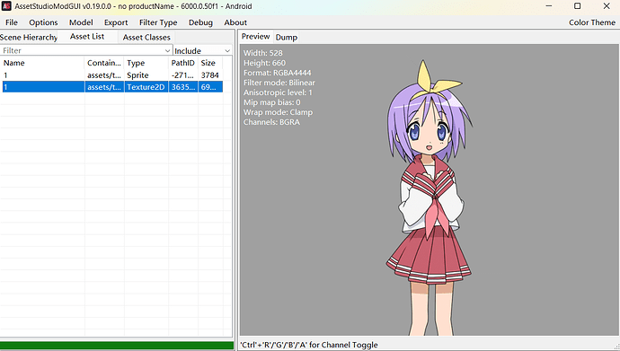Select the Dump tab
Image resolution: width=620 pixels, height=351 pixels.
click(x=287, y=37)
